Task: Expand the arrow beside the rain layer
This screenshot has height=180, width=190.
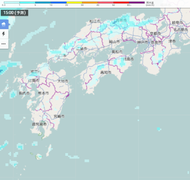Action: (9, 24)
